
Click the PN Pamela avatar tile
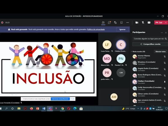121,59
